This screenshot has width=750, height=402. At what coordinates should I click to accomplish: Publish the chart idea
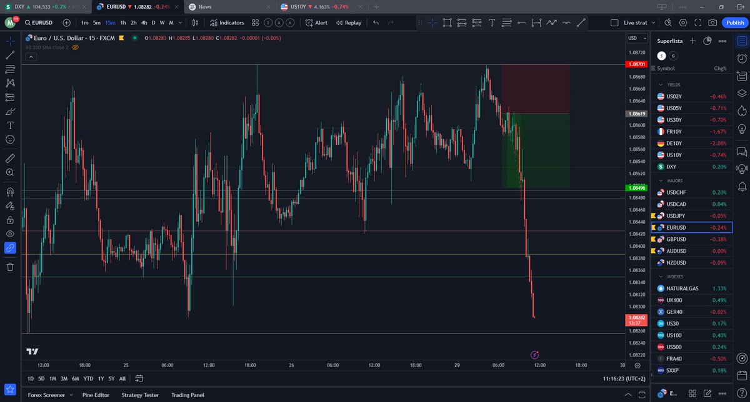tap(734, 22)
